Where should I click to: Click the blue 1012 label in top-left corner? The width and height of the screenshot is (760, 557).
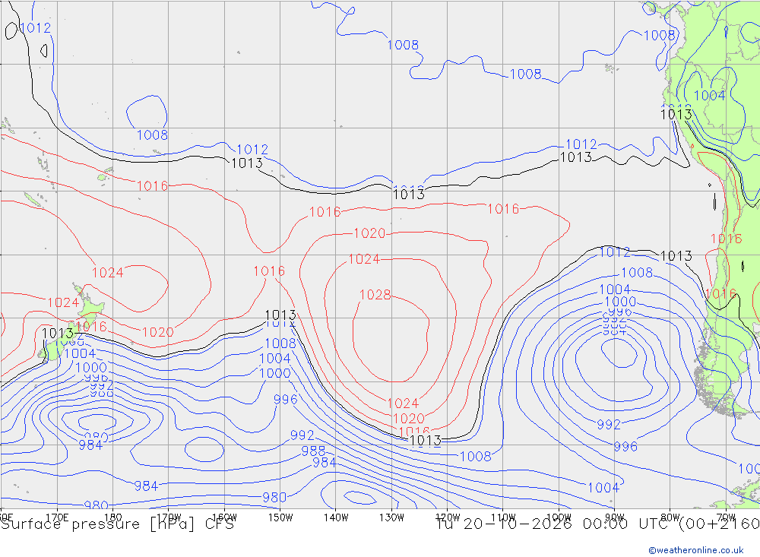(x=36, y=28)
